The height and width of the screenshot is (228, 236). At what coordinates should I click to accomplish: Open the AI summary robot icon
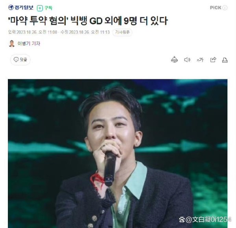tap(174, 60)
